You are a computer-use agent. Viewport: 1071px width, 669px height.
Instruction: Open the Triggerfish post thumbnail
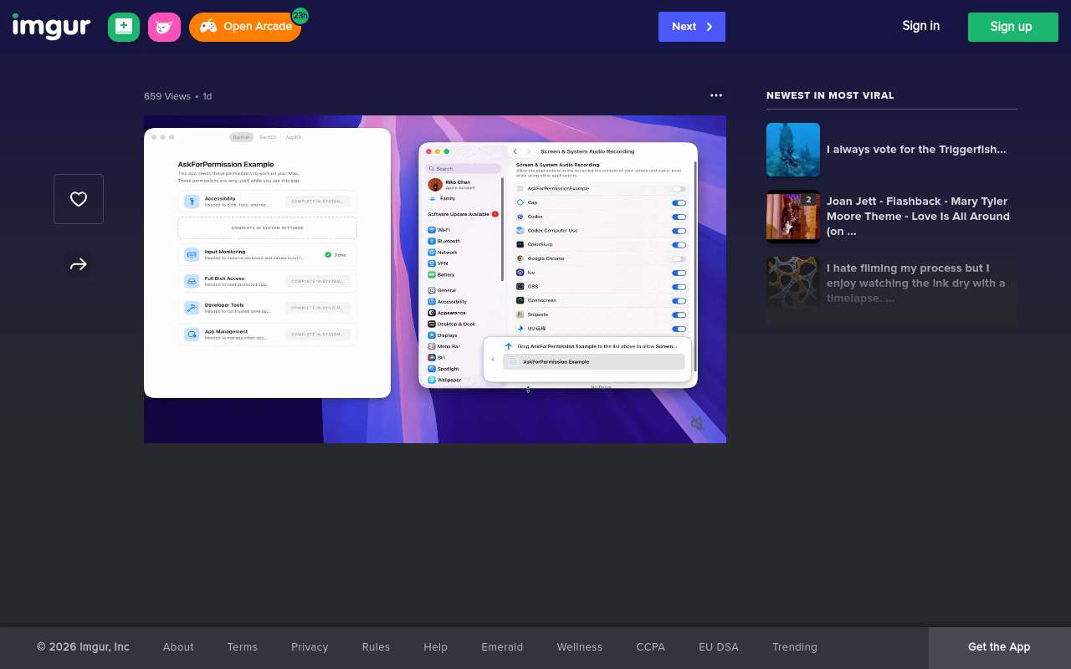tap(793, 150)
